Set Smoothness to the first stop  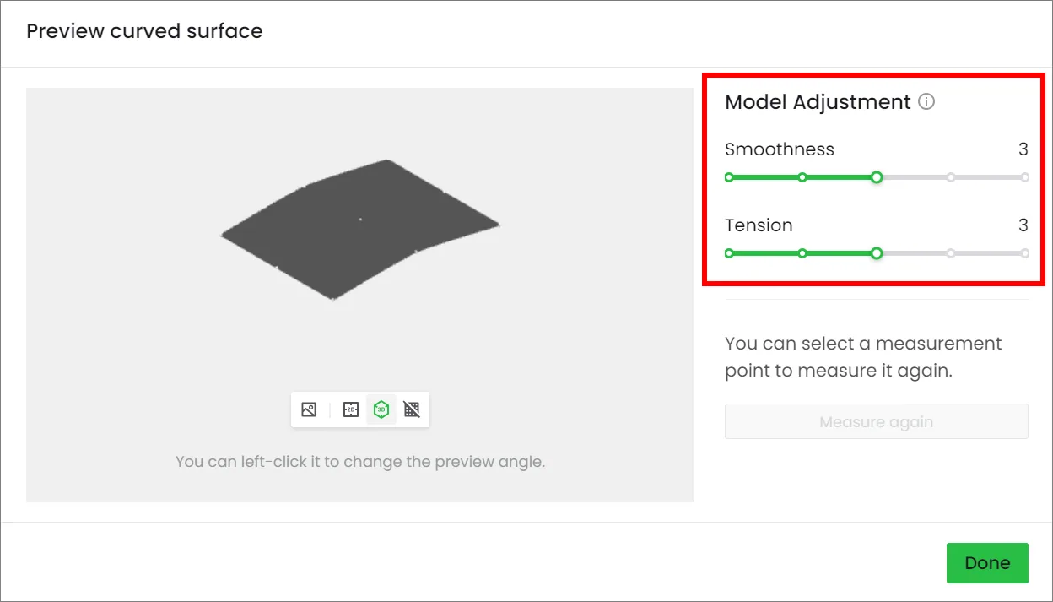(729, 177)
